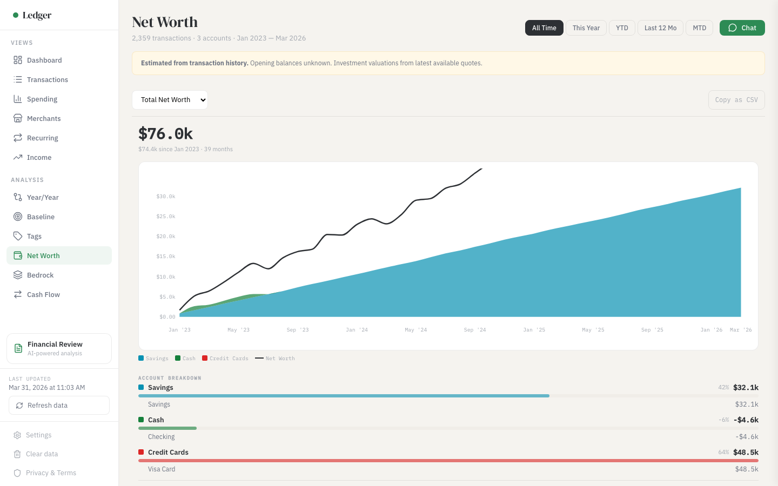Toggle Credit Cards visibility in the legend
778x486 pixels.
[x=225, y=358]
